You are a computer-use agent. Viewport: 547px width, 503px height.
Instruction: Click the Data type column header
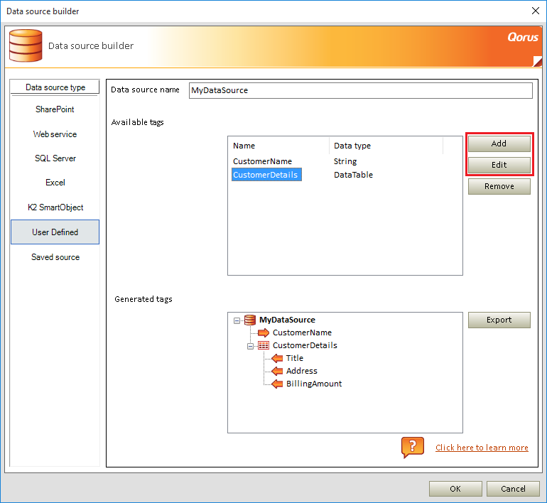pos(386,146)
